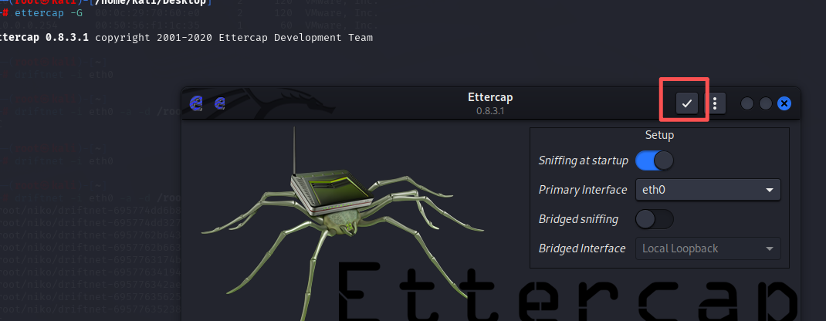Screen dimensions: 826x321
Task: Minimize the Ettercap window
Action: point(747,103)
